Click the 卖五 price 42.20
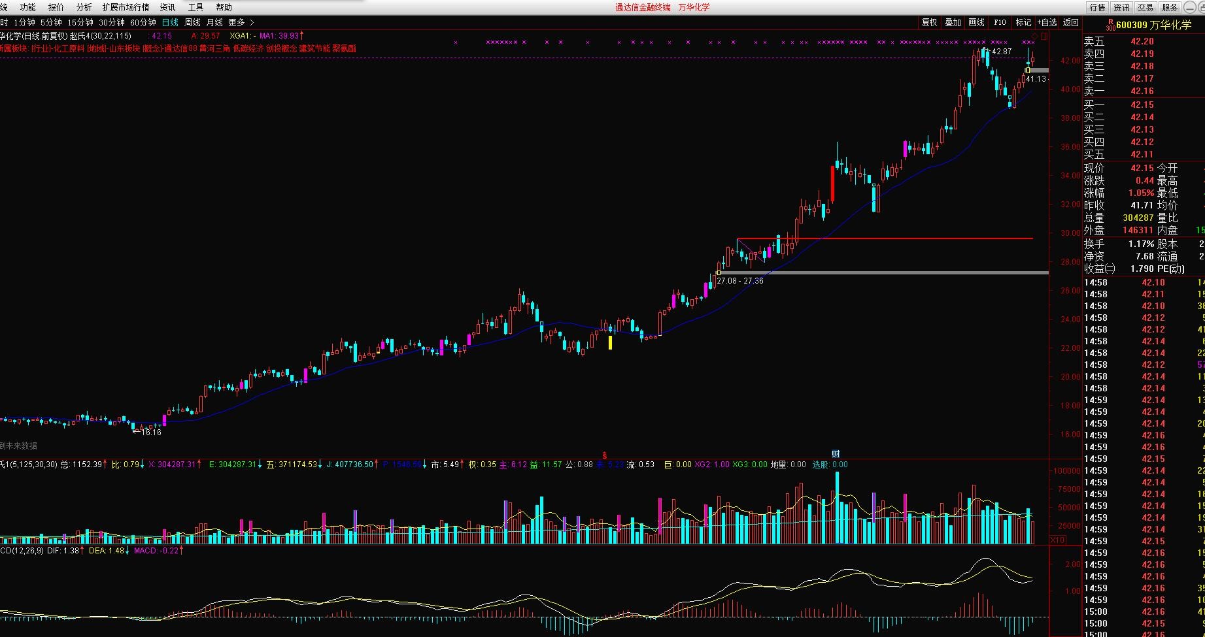This screenshot has height=637, width=1205. point(1142,41)
